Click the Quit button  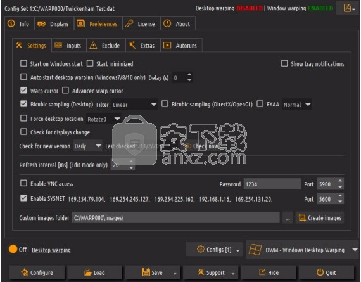click(x=326, y=272)
